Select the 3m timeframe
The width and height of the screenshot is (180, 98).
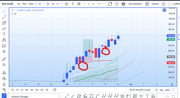[19, 4]
